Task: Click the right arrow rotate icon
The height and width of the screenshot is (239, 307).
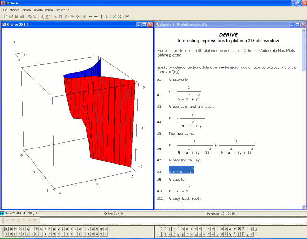Action: (x=96, y=17)
